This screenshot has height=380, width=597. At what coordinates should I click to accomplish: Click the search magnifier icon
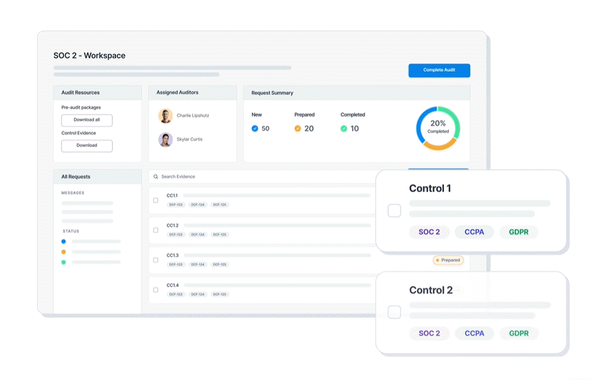click(156, 177)
